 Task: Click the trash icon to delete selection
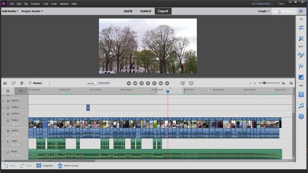(x=22, y=83)
